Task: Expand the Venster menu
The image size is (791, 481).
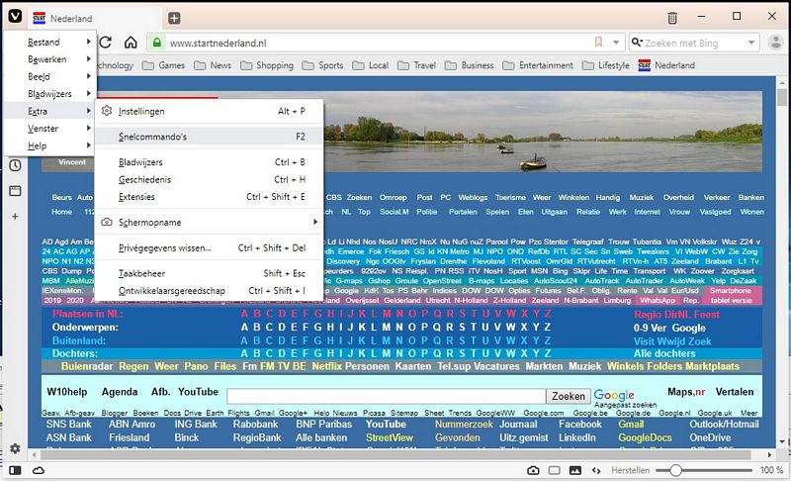Action: [49, 129]
